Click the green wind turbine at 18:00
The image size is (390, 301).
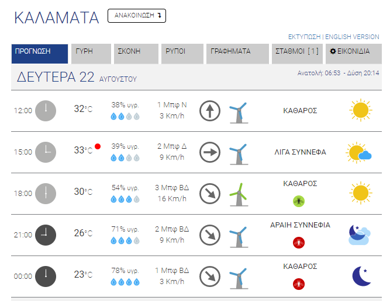[x=239, y=195]
